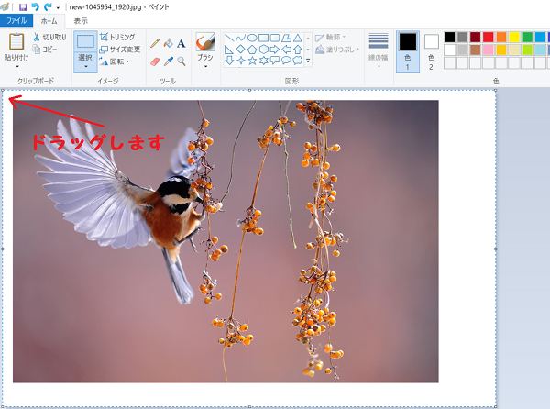Click the Save floppy disk icon
This screenshot has width=550, height=409.
(x=23, y=7)
